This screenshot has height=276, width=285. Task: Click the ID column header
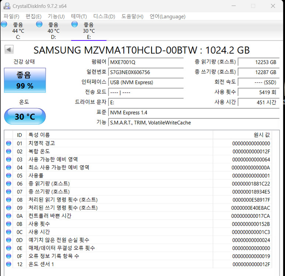click(20, 135)
